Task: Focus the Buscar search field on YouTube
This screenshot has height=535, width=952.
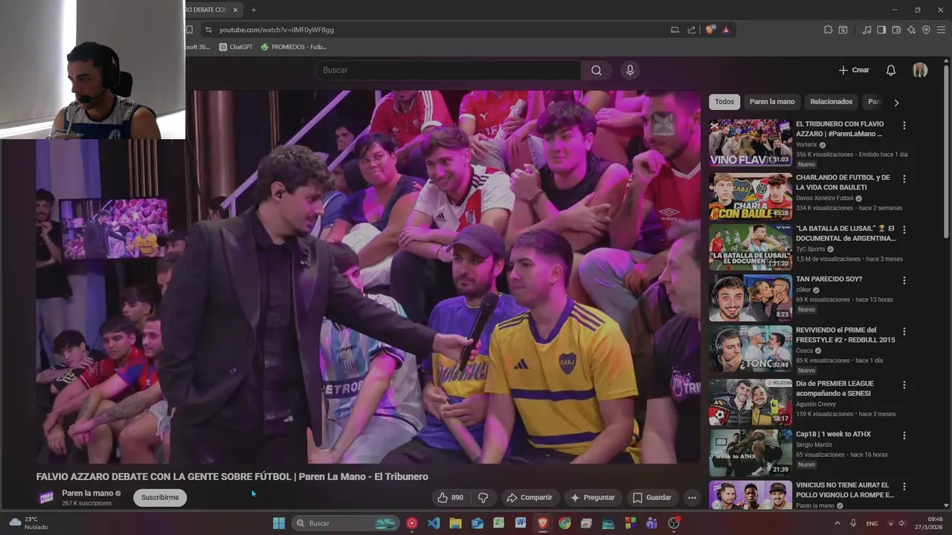Action: (448, 70)
